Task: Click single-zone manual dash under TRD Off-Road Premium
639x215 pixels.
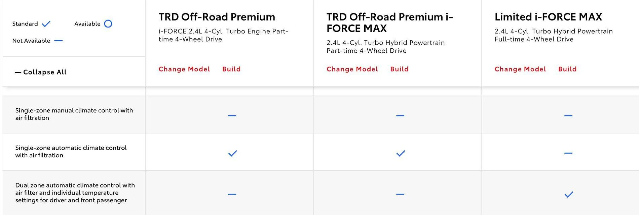Action: click(232, 116)
